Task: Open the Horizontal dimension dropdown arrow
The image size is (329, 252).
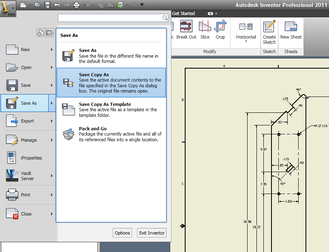Action: (x=246, y=42)
